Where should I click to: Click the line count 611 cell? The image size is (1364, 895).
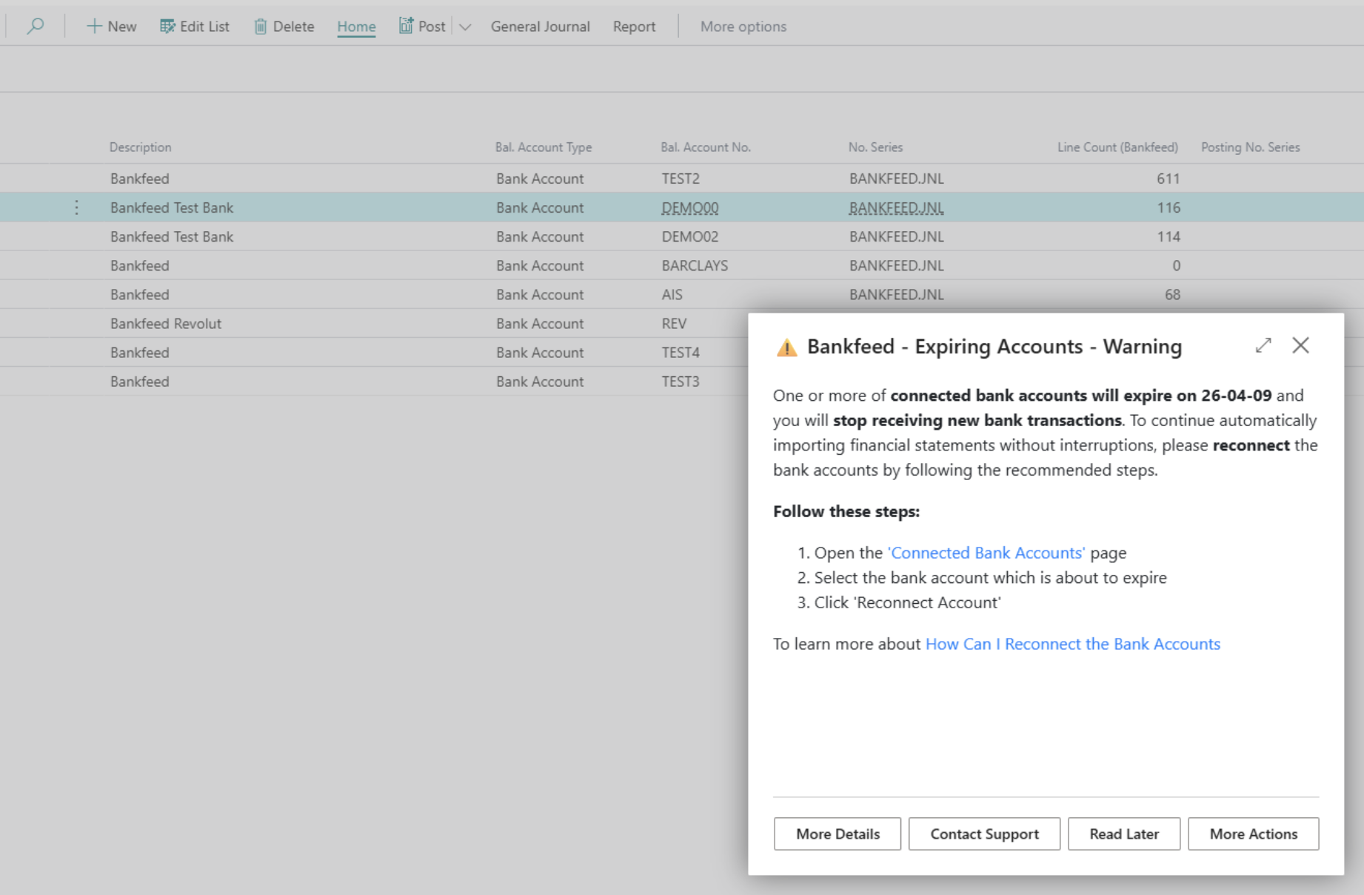(1168, 179)
